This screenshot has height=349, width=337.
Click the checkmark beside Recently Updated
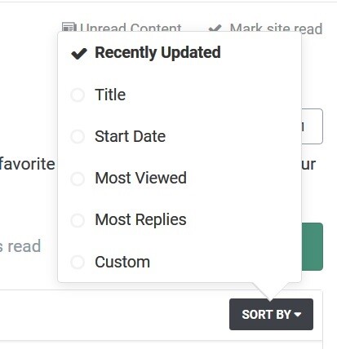(x=79, y=53)
